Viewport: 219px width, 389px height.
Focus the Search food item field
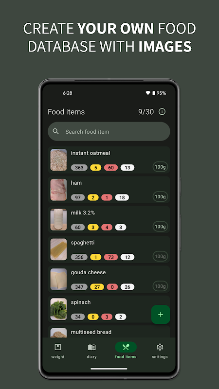tap(109, 131)
